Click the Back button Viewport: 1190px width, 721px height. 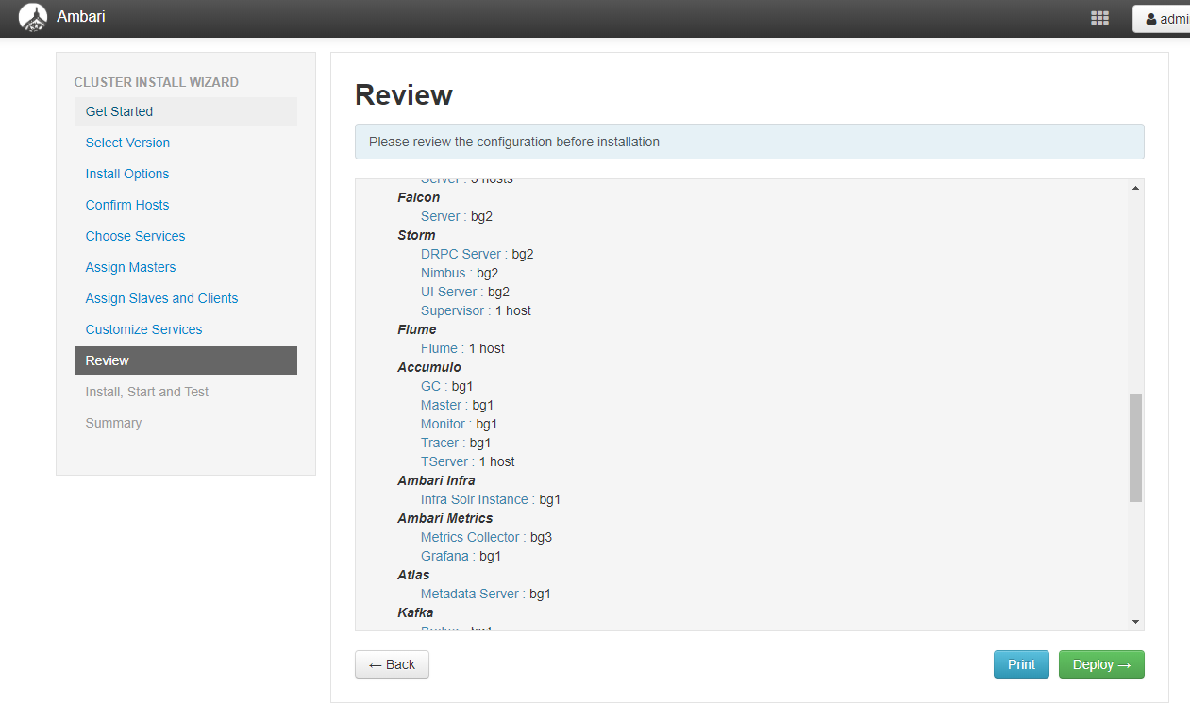click(392, 664)
